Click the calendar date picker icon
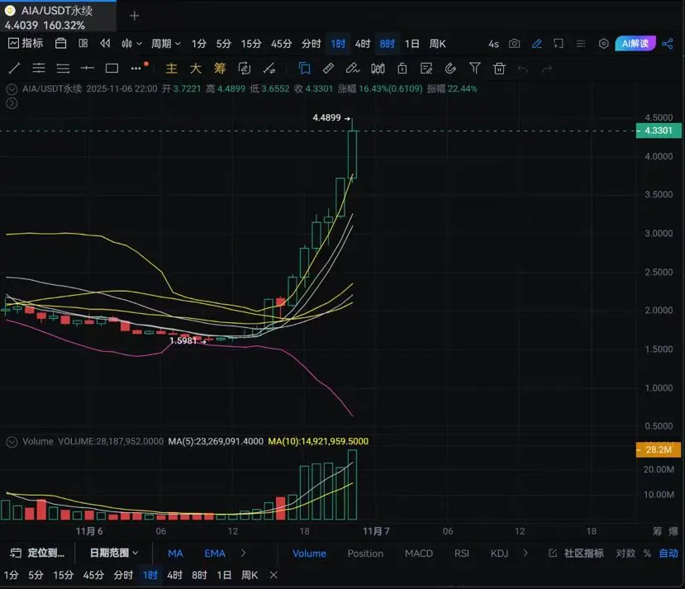 click(60, 43)
